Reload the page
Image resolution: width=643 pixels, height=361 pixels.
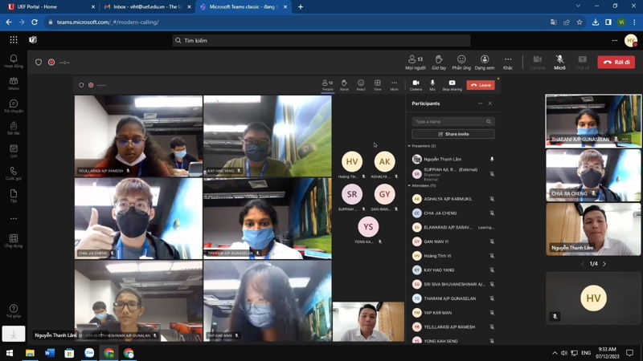(35, 22)
